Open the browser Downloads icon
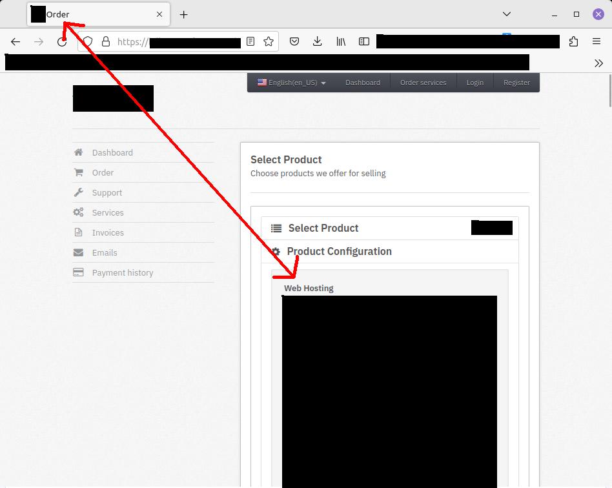 [317, 41]
